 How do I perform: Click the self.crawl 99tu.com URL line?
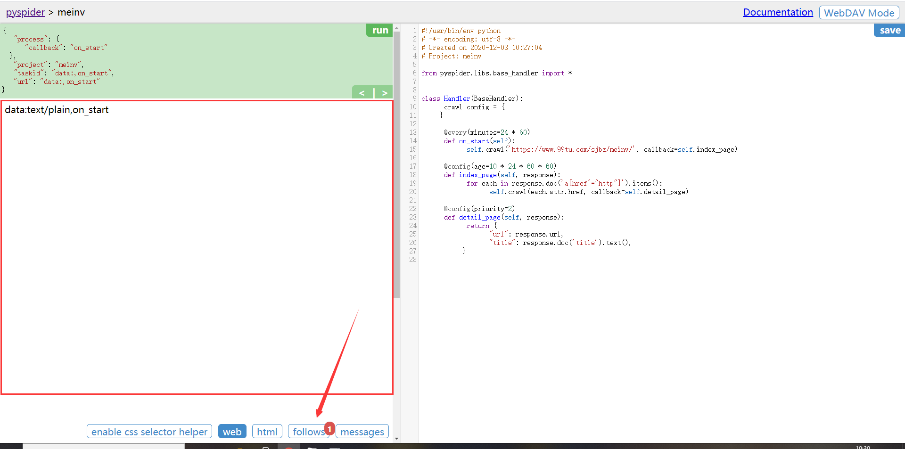click(x=602, y=149)
